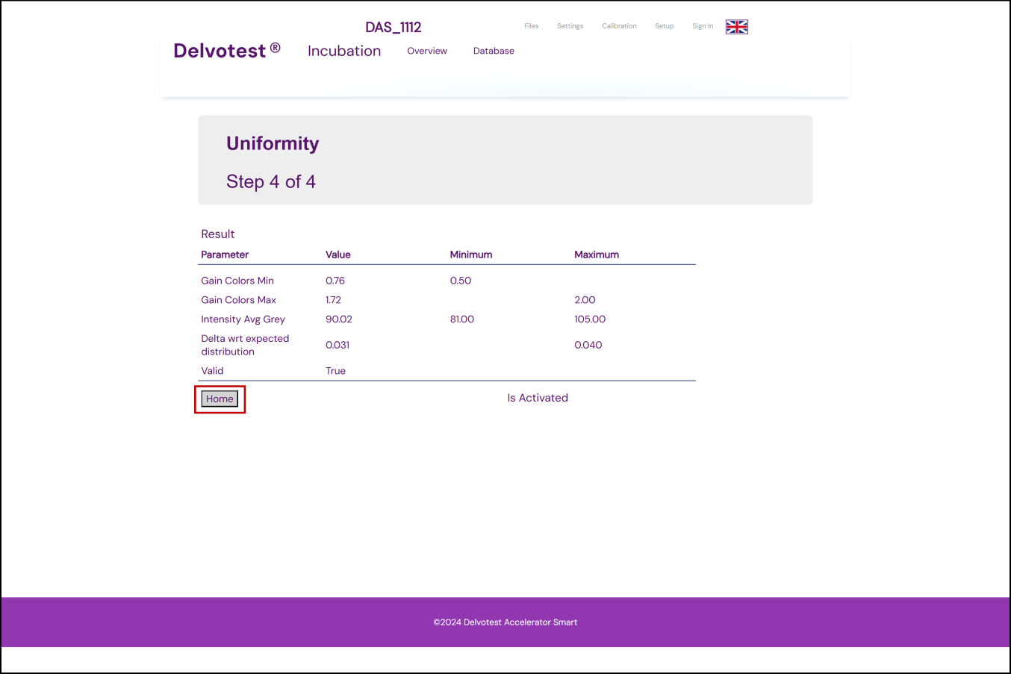Click the DAS_1112 device title
1011x674 pixels.
(x=393, y=28)
